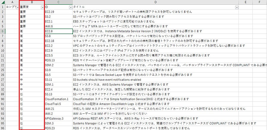267x130 pixels.
Task: Select column F header
Action: [x=260, y=2]
